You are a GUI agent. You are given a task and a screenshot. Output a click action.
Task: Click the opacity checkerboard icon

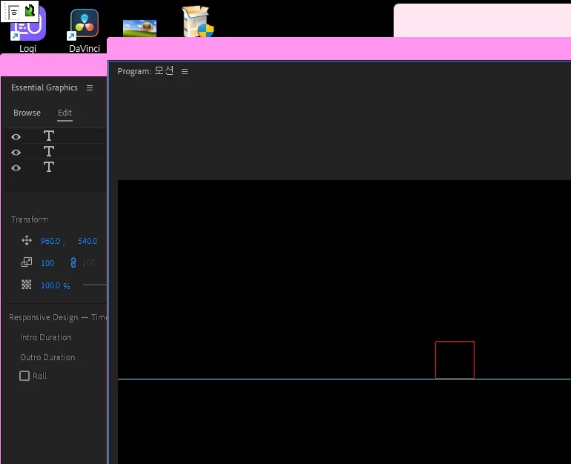coord(26,285)
